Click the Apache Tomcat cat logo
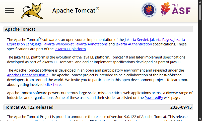This screenshot has width=202, height=121. click(32, 11)
